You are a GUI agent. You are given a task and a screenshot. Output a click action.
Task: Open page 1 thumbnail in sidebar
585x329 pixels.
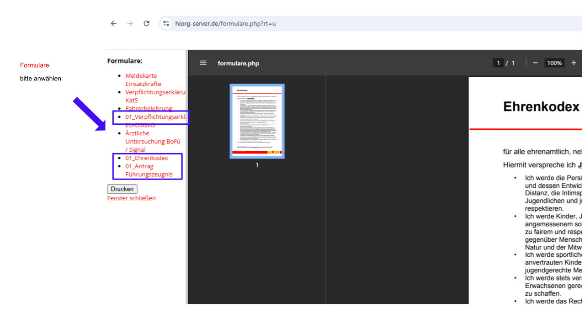[x=257, y=121]
